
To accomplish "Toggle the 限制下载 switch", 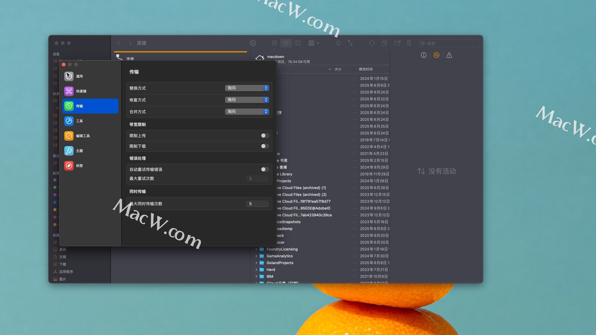I will pos(265,146).
